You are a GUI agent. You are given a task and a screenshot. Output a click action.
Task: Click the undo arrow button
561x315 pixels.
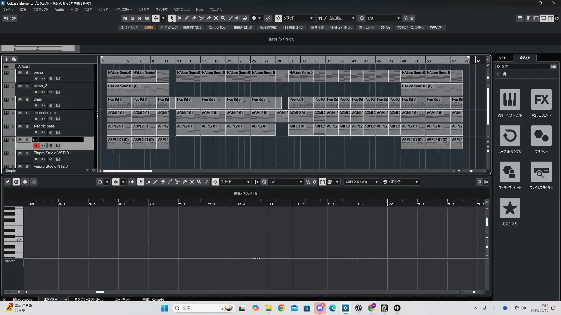[6, 18]
